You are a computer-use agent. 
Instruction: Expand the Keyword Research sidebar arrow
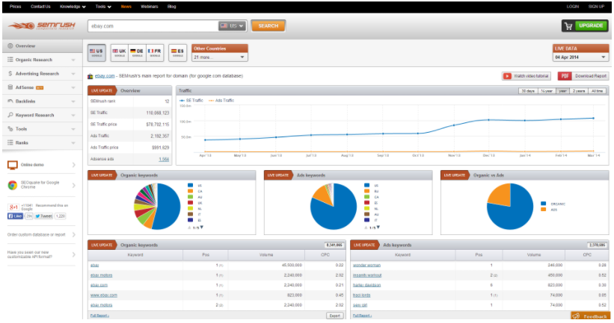click(x=73, y=115)
